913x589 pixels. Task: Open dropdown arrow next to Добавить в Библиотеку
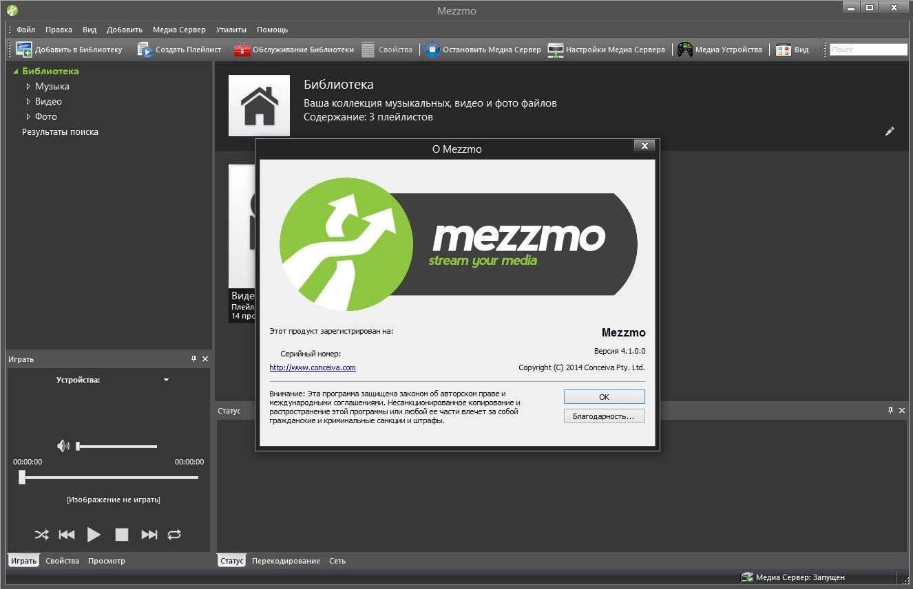click(x=129, y=50)
